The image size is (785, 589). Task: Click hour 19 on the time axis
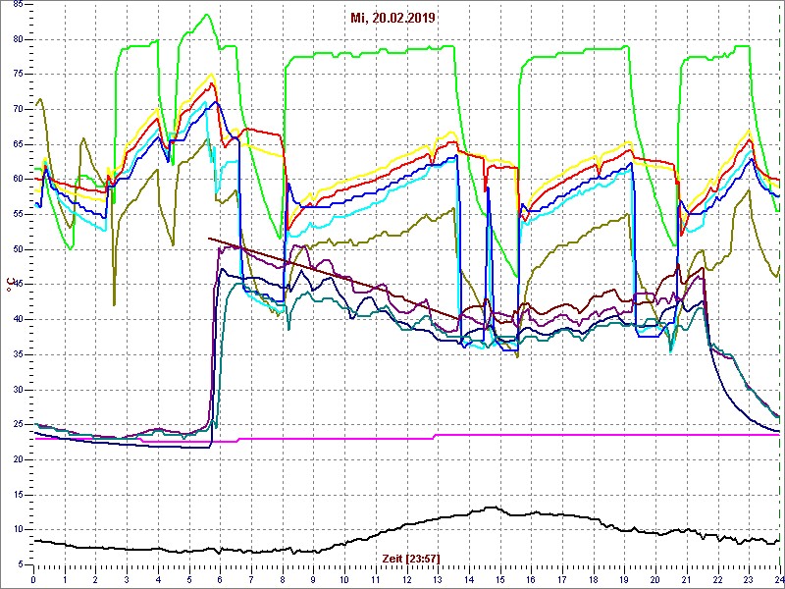point(624,579)
